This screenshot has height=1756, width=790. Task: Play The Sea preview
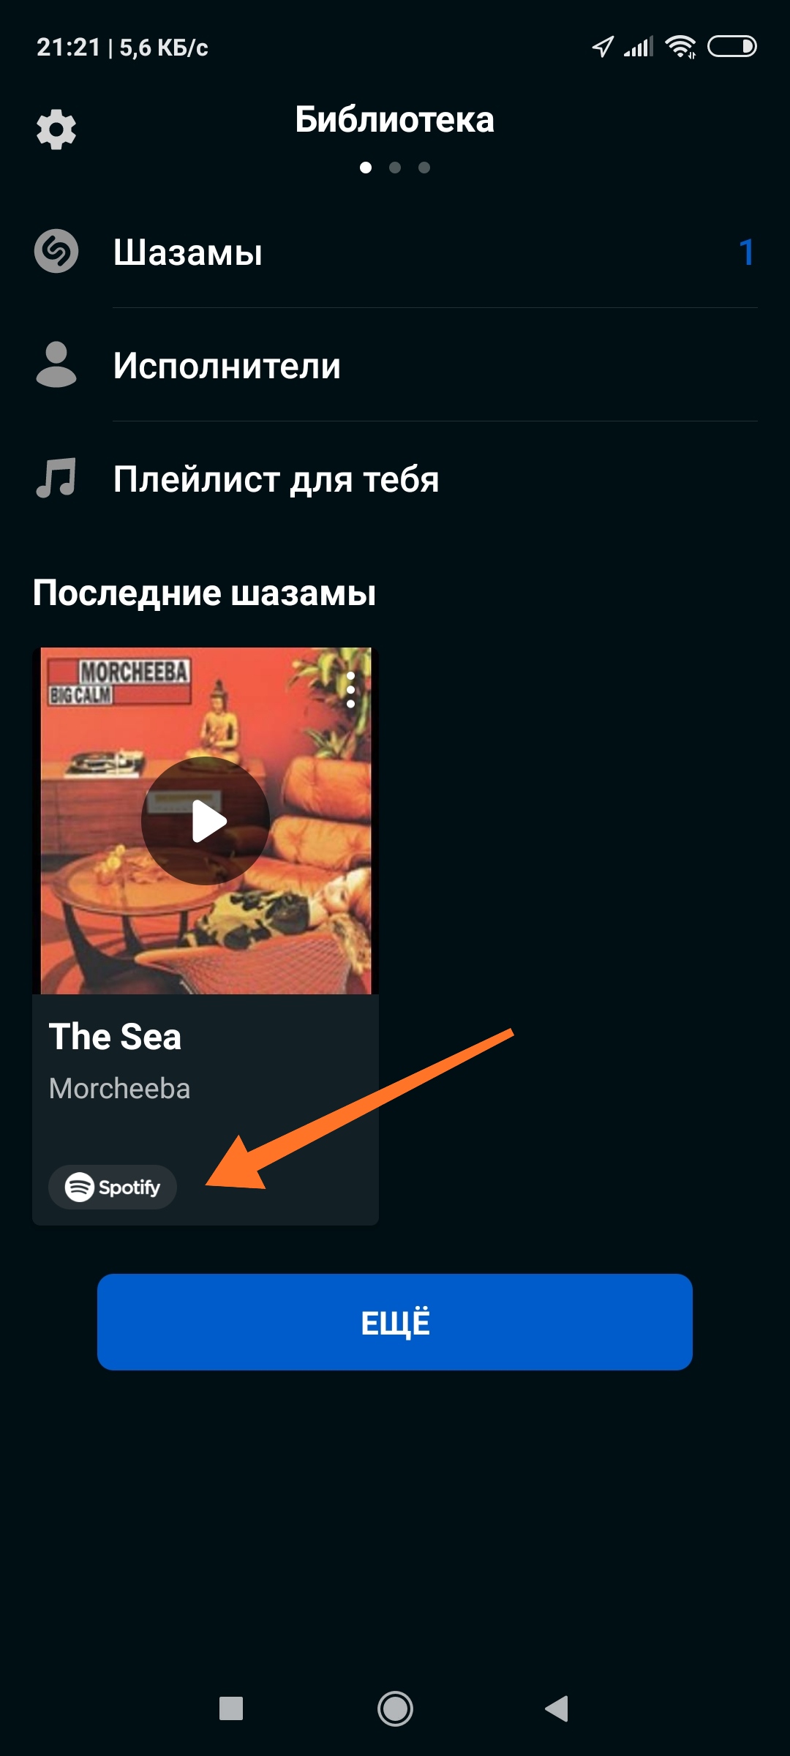pos(206,821)
